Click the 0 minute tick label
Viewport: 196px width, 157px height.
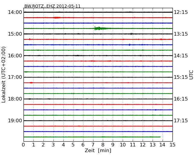coord(24,145)
